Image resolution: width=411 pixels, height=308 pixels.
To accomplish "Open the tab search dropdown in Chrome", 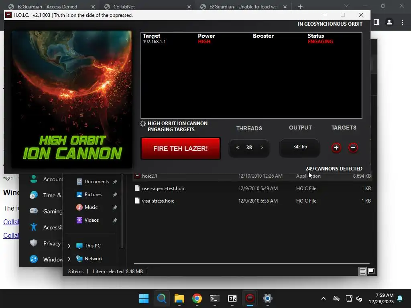I will click(346, 6).
